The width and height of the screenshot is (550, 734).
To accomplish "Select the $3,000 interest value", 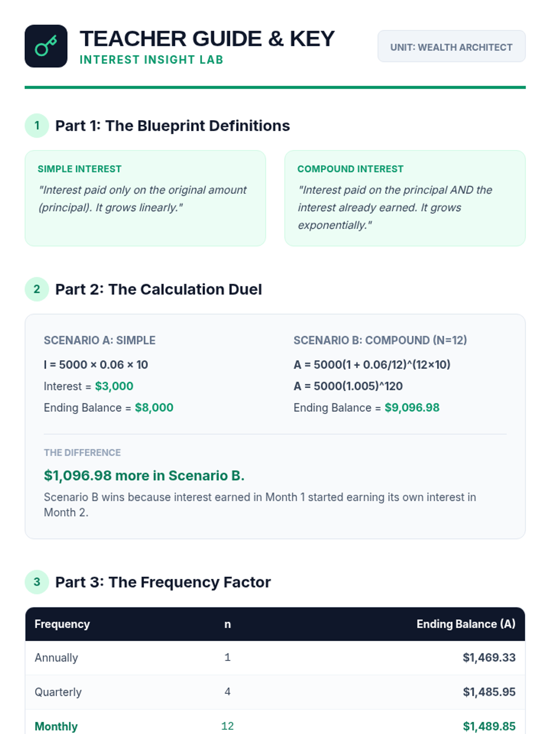I will (114, 386).
